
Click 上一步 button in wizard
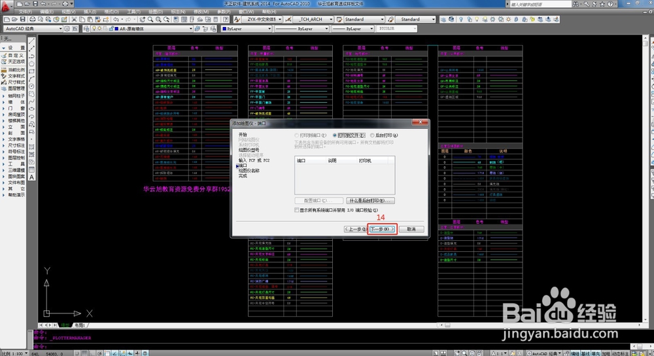(356, 229)
